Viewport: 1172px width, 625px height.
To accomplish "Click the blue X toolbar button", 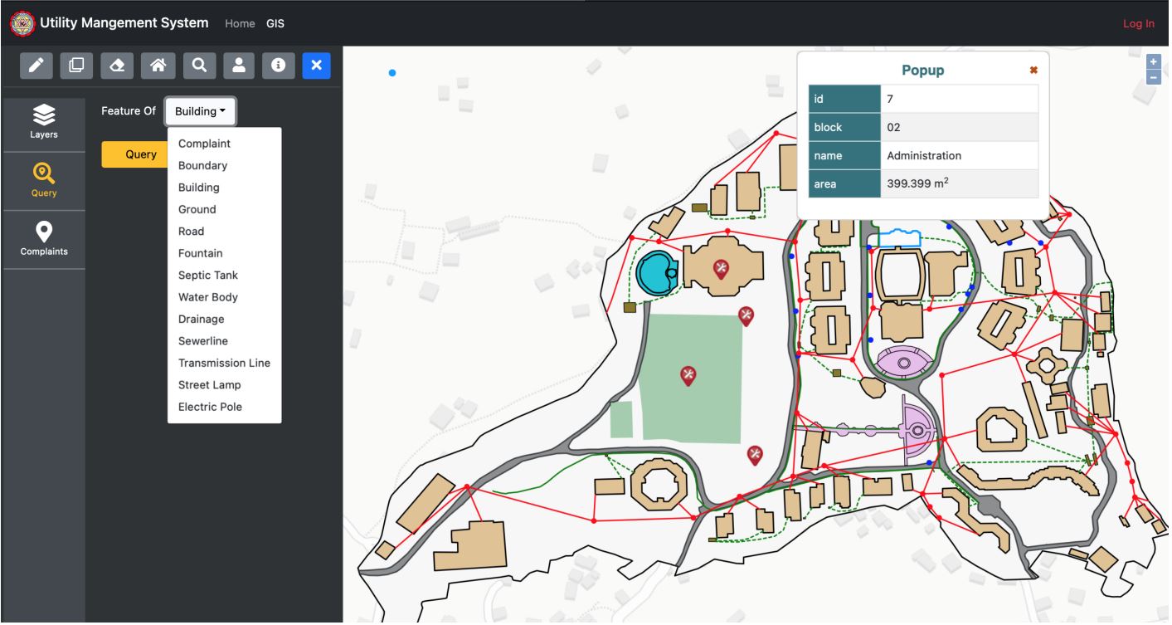I will pos(316,66).
